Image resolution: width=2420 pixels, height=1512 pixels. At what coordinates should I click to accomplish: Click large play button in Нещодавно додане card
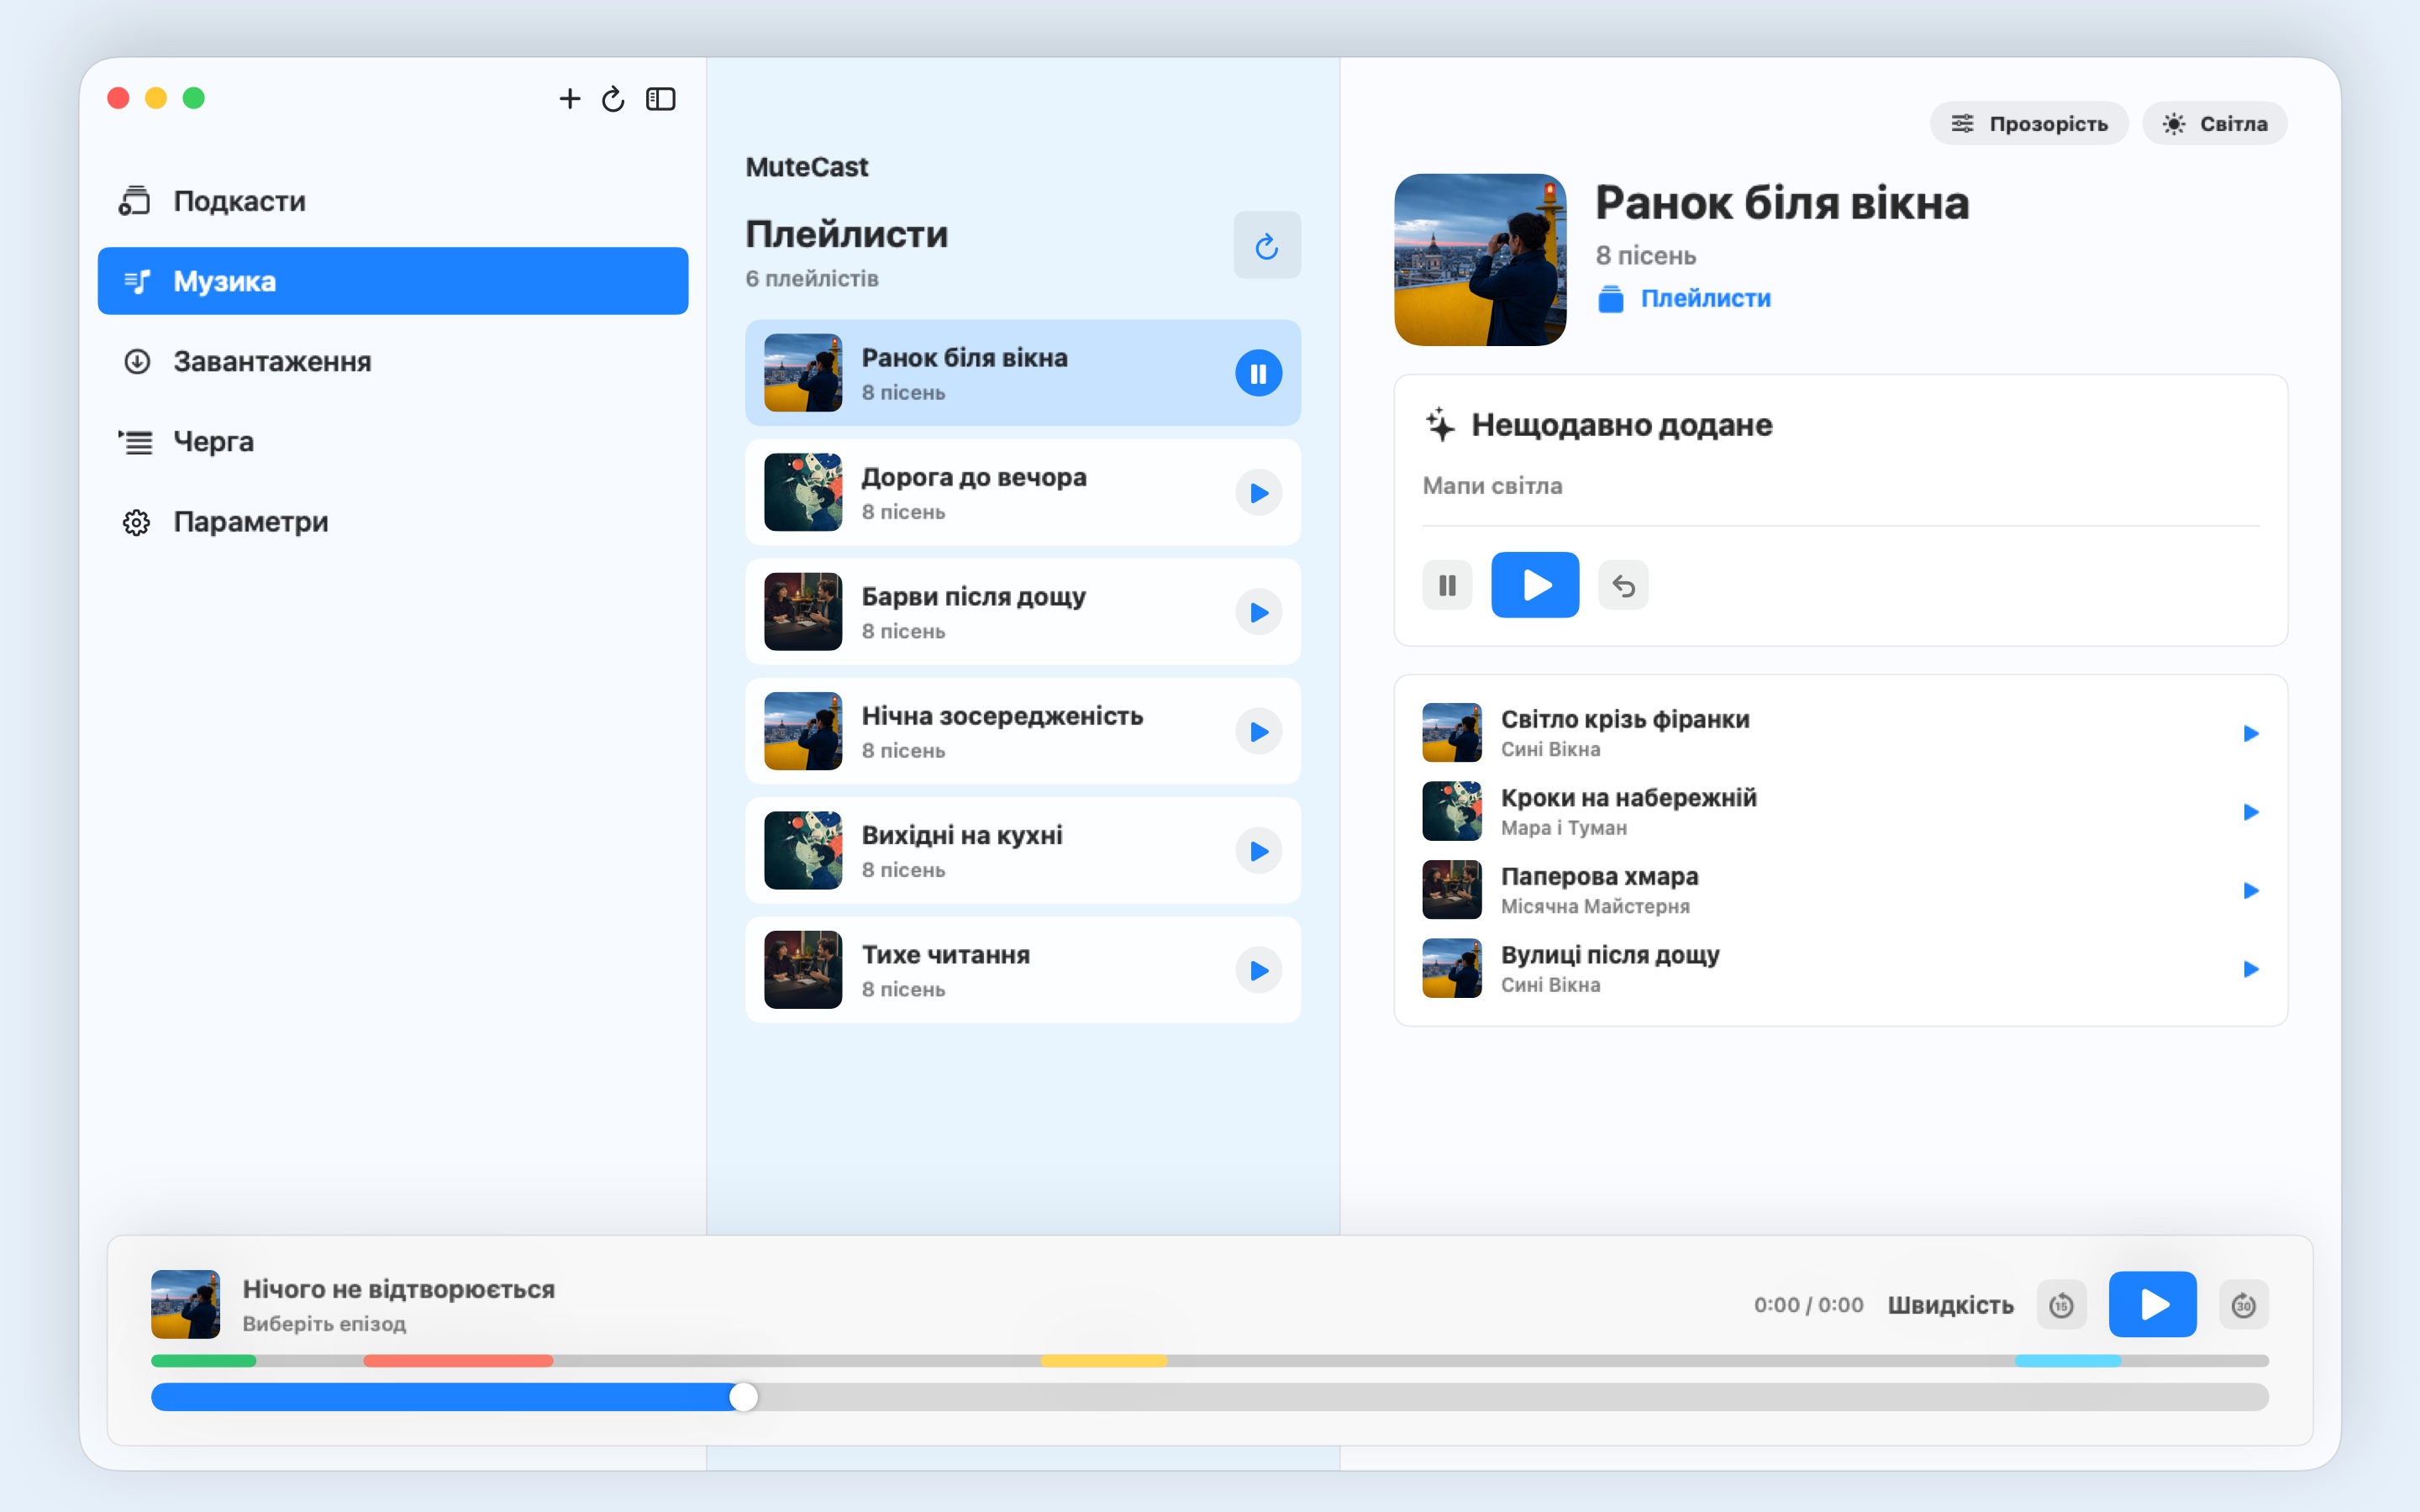(1535, 585)
